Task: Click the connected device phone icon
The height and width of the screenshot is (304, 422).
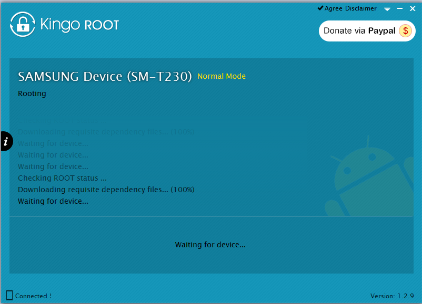Action: click(9, 296)
